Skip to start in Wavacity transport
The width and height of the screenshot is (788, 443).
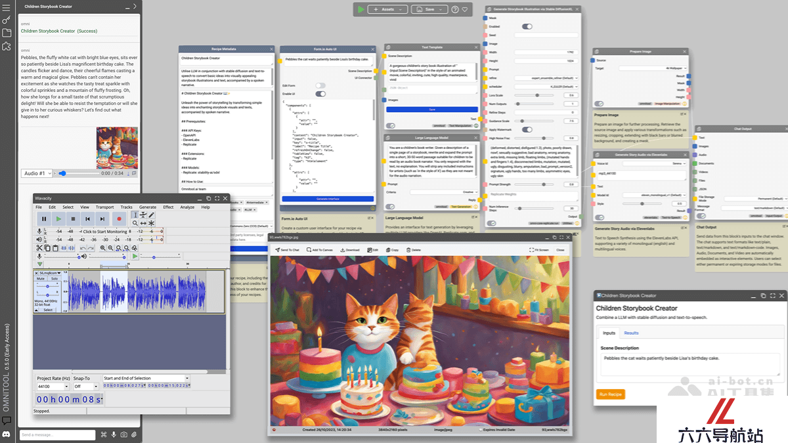pyautogui.click(x=87, y=219)
